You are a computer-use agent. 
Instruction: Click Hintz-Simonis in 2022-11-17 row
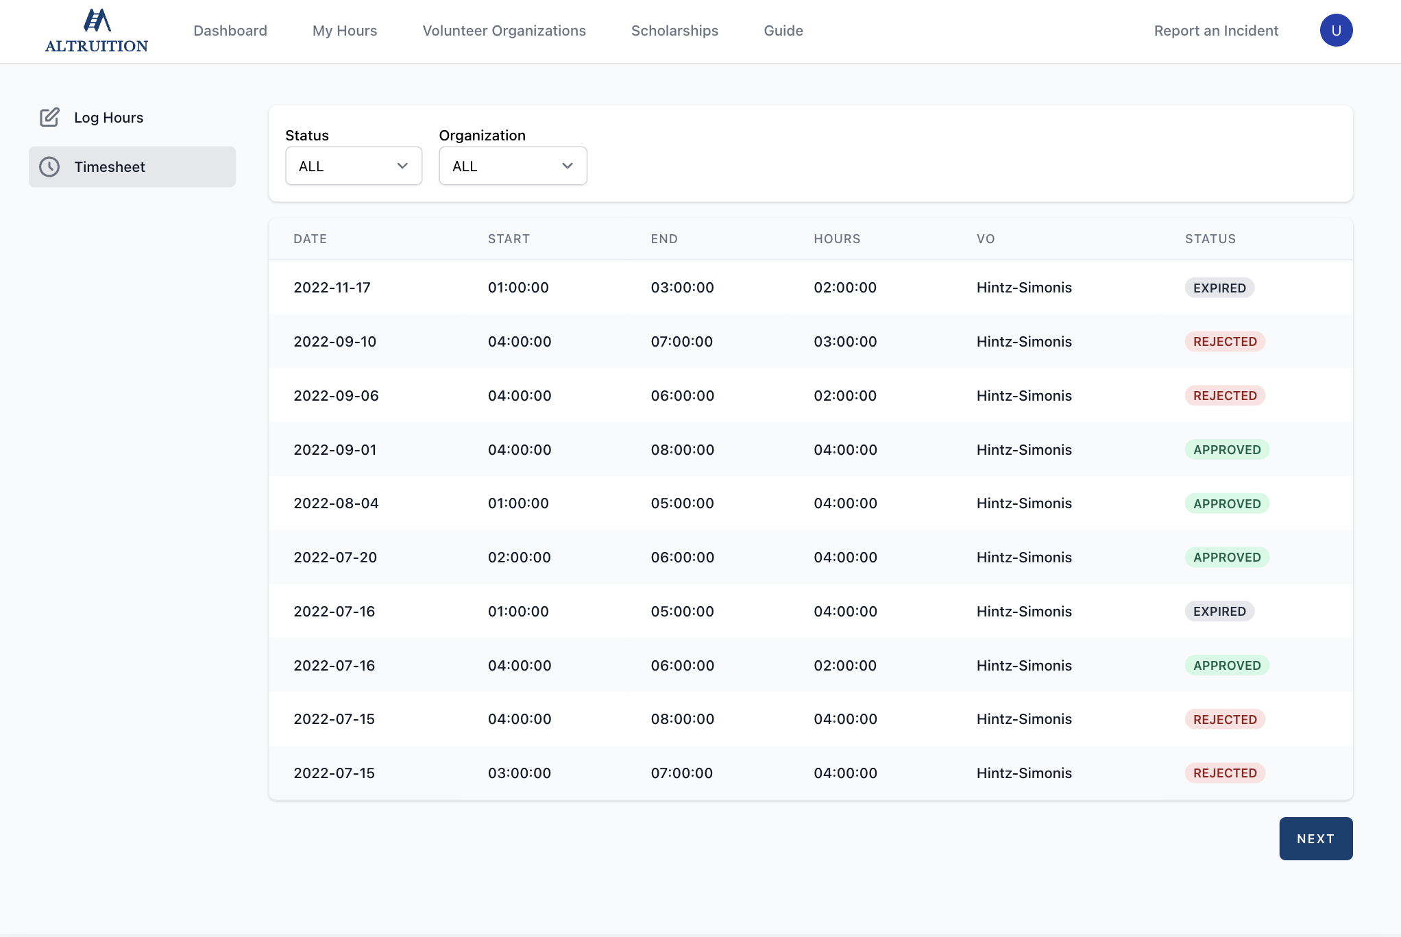coord(1024,288)
